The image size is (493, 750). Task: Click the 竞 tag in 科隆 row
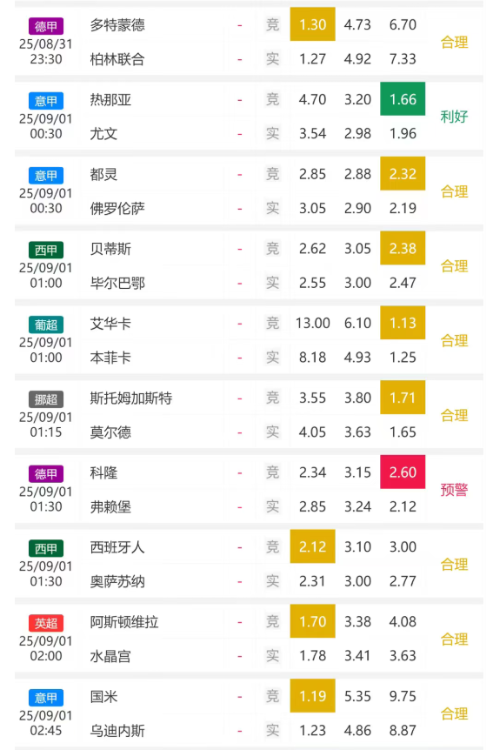click(x=272, y=472)
